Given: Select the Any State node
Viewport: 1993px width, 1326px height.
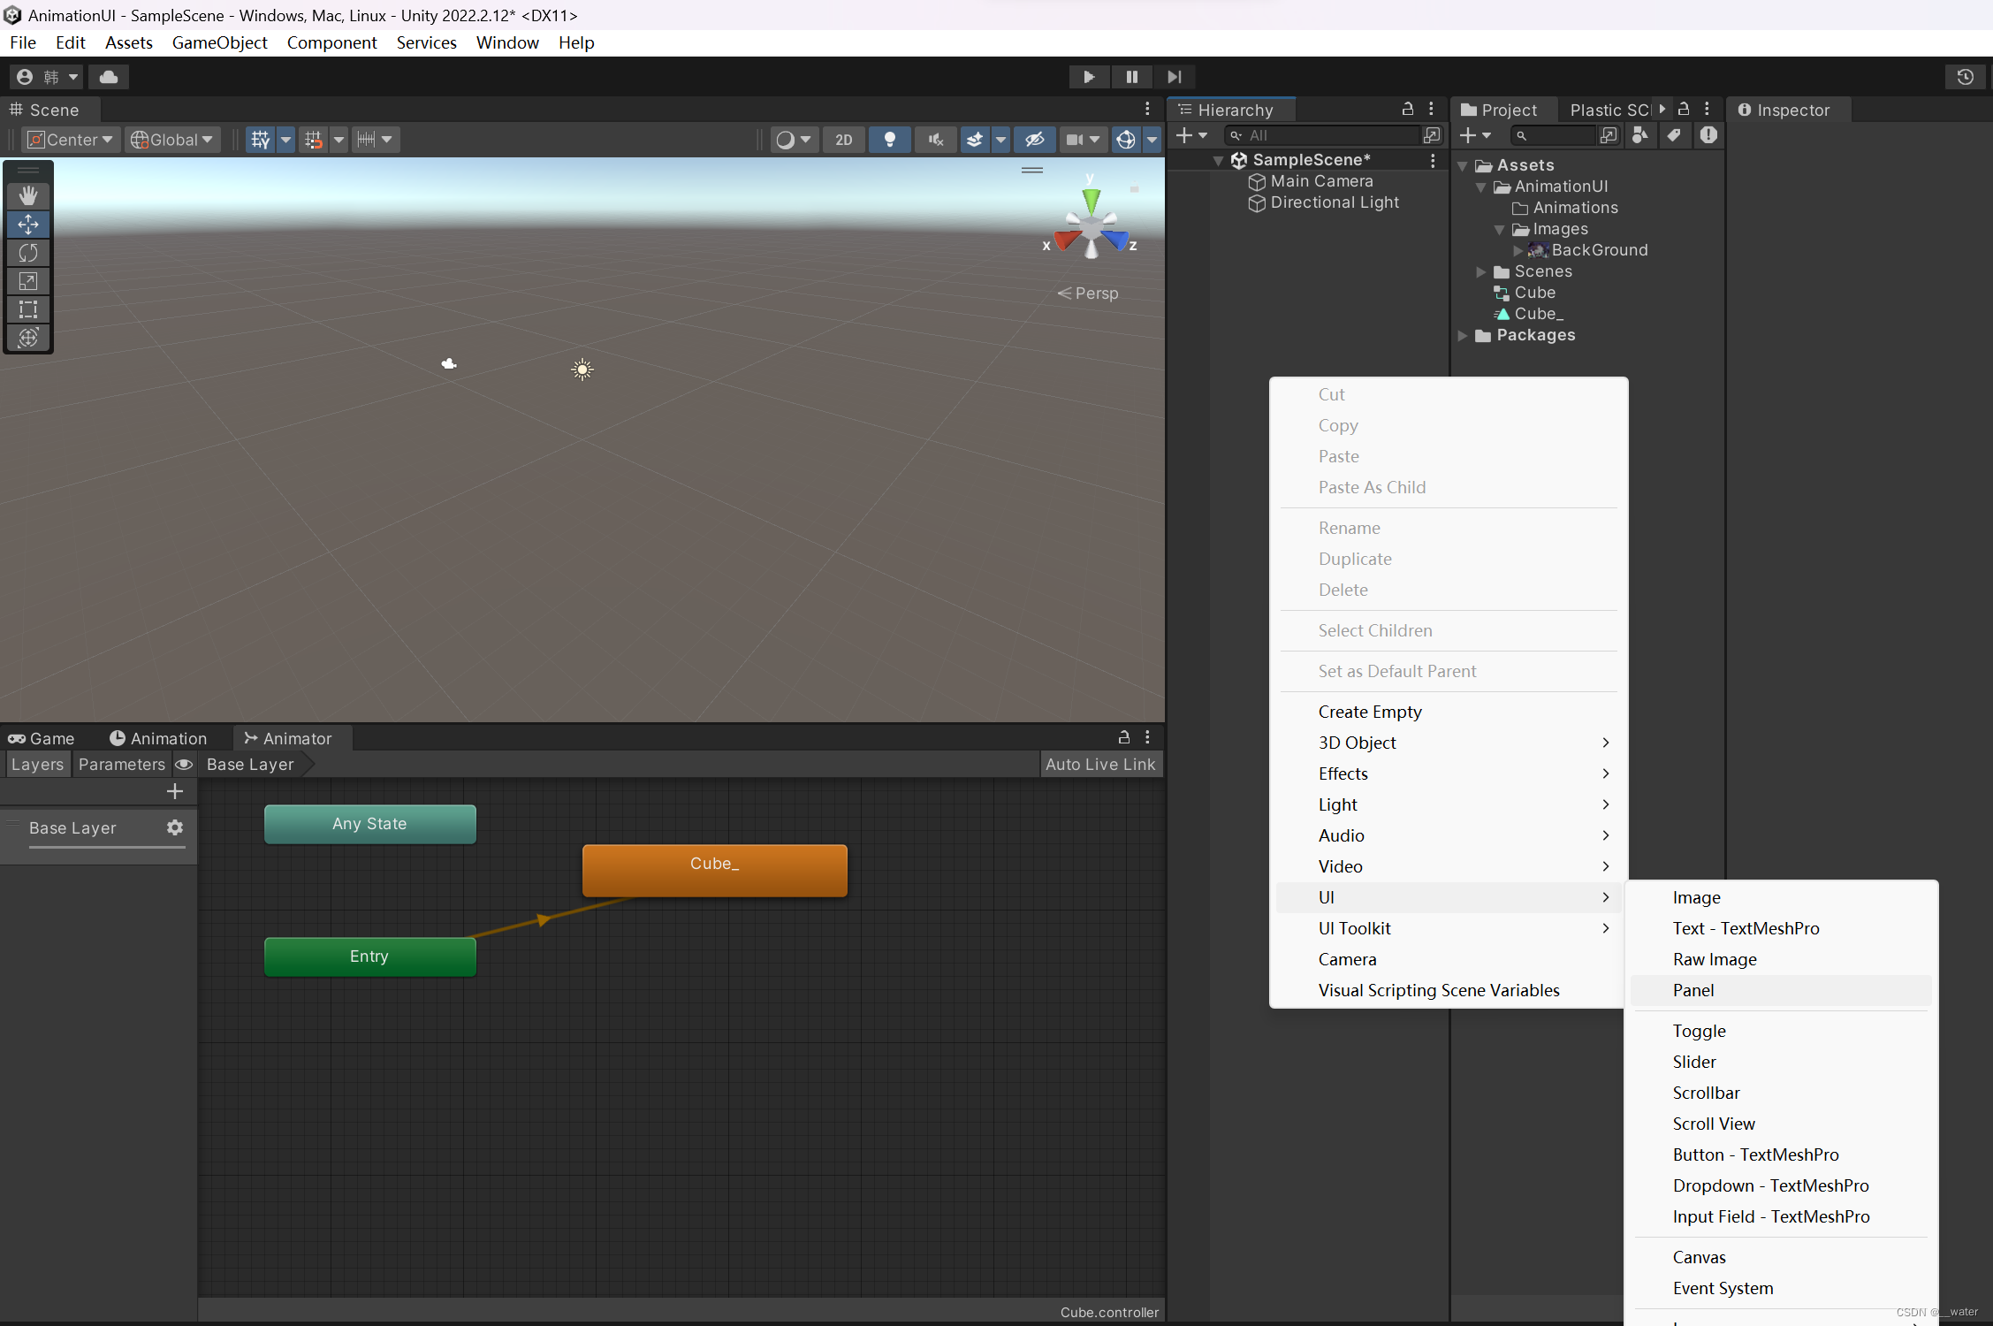Looking at the screenshot, I should [x=369, y=824].
